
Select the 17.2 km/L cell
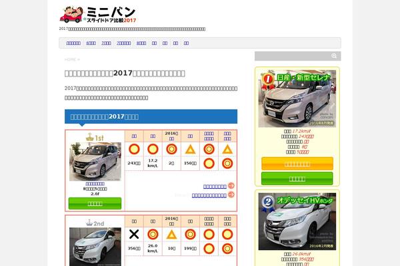click(153, 163)
